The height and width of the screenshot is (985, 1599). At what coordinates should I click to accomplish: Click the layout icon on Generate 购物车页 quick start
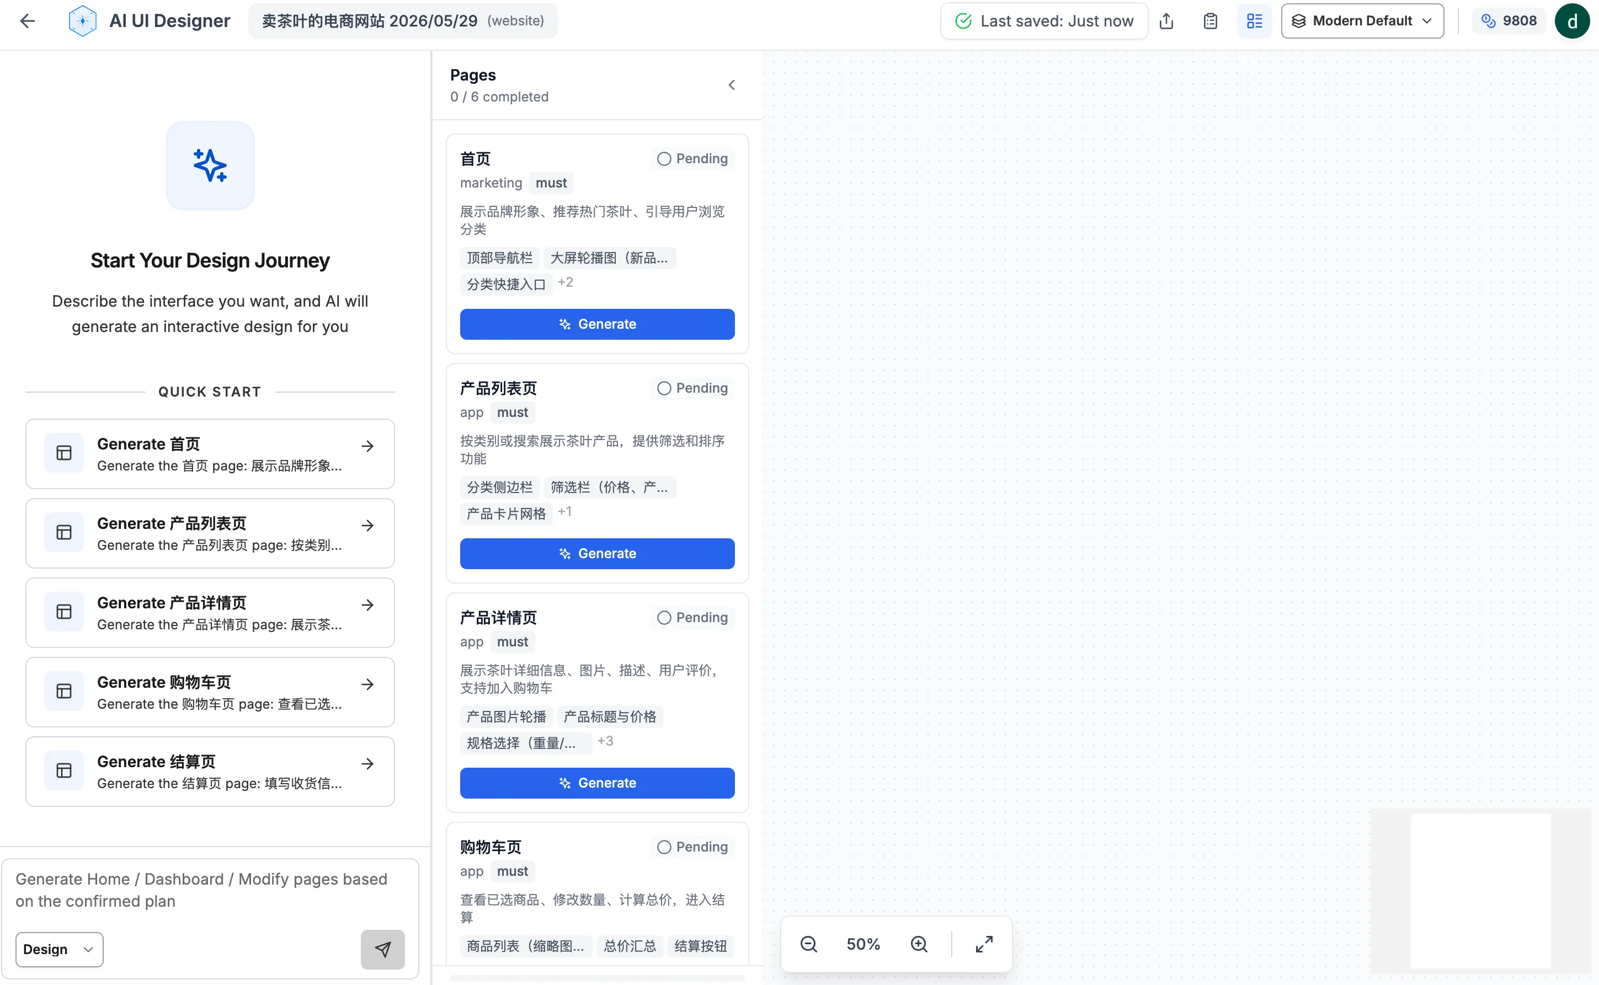(64, 691)
